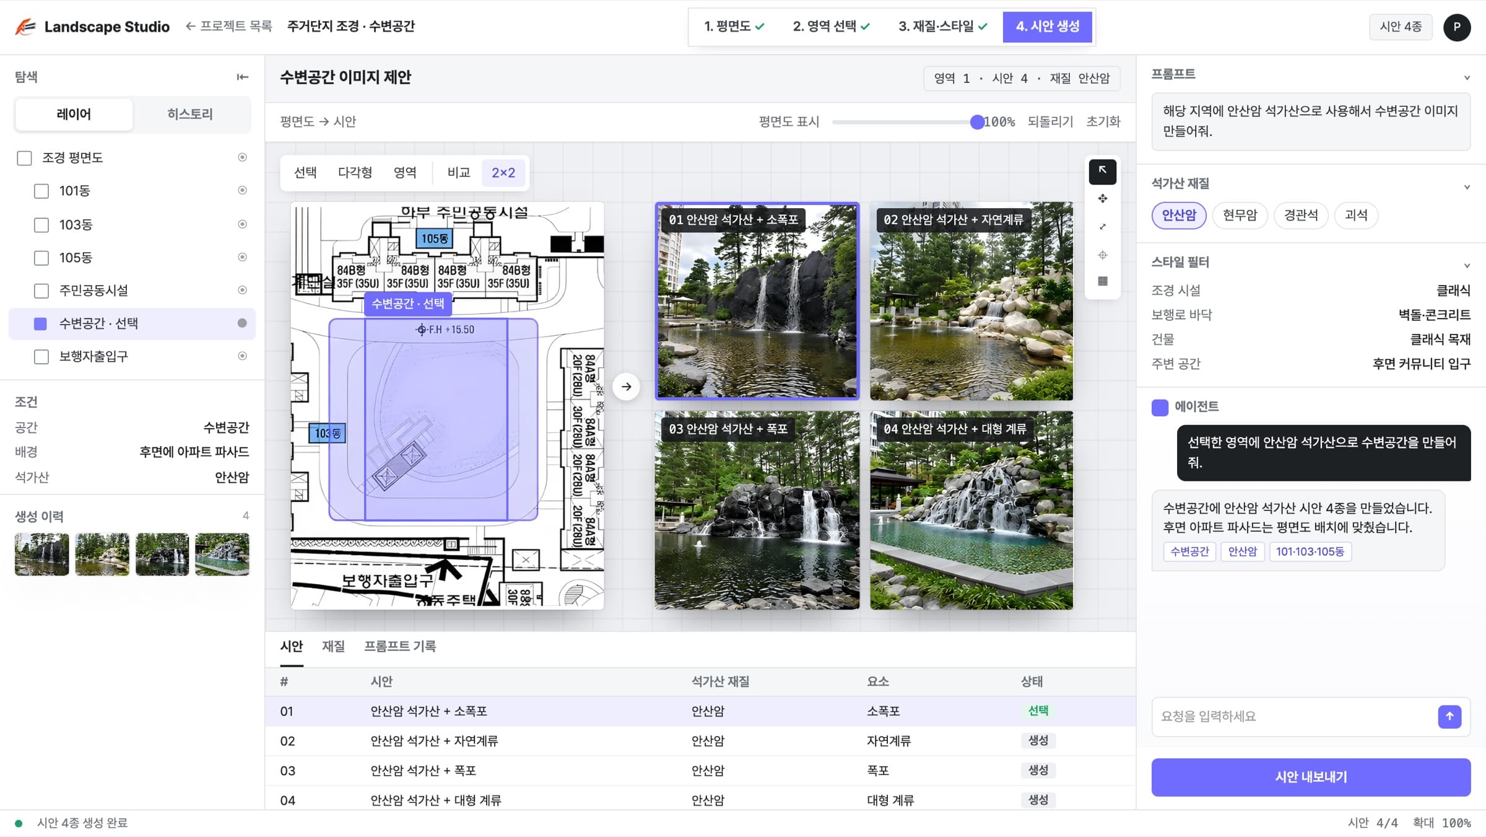Collapse the 스타일 필터 section chevron
Image resolution: width=1486 pixels, height=837 pixels.
tap(1466, 266)
